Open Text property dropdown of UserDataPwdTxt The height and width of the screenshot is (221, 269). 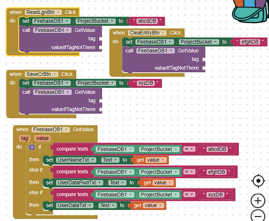coord(117,183)
